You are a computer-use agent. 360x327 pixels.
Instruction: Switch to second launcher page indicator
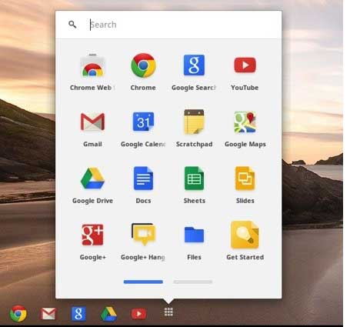[193, 282]
